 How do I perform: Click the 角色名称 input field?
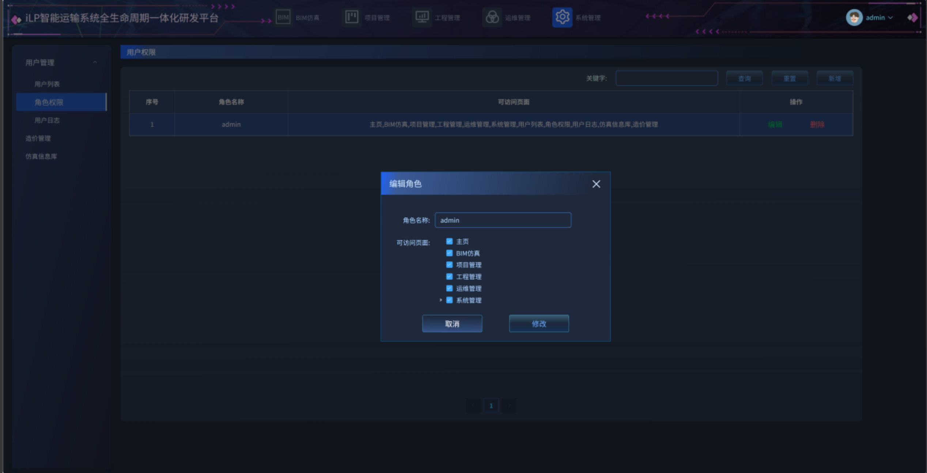point(503,220)
